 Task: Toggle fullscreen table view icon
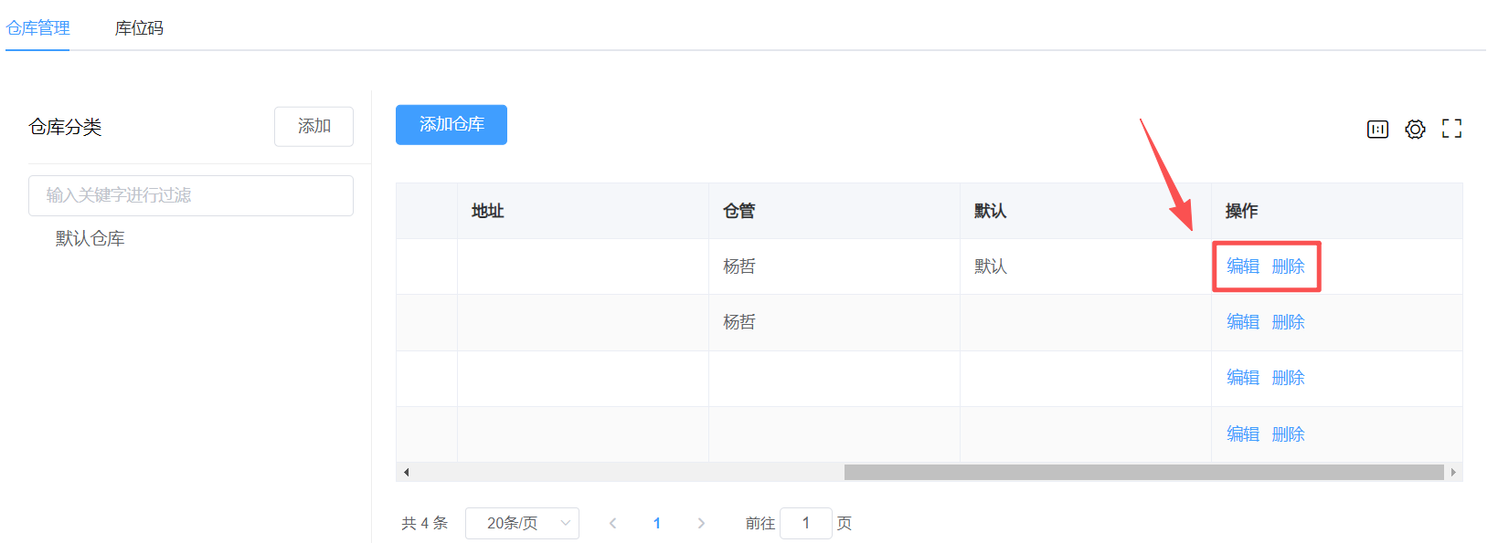click(1451, 130)
